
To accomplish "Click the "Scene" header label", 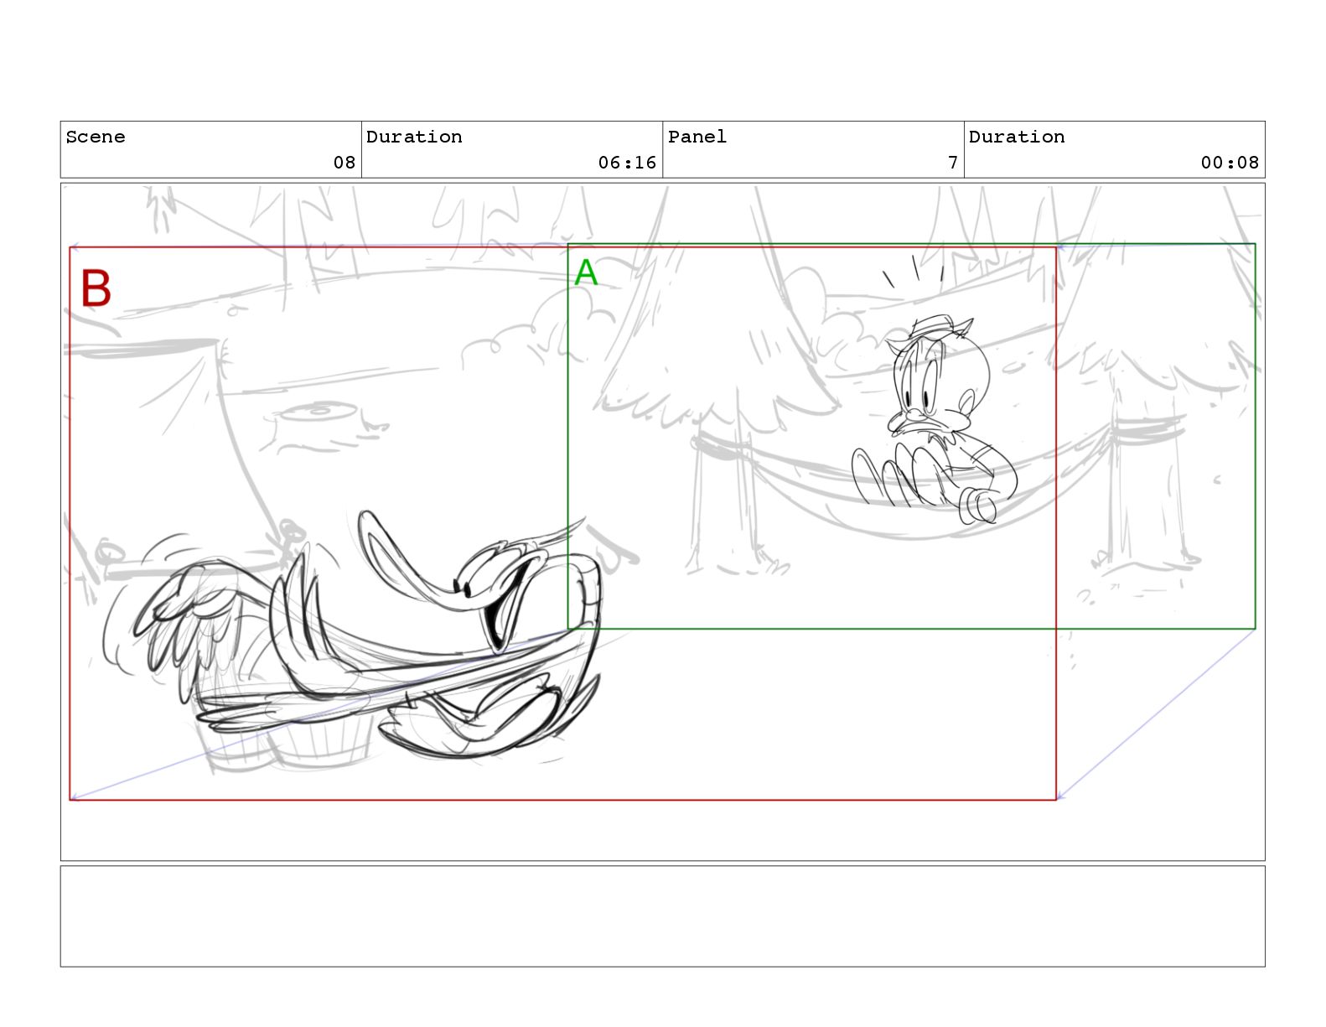I will (96, 137).
